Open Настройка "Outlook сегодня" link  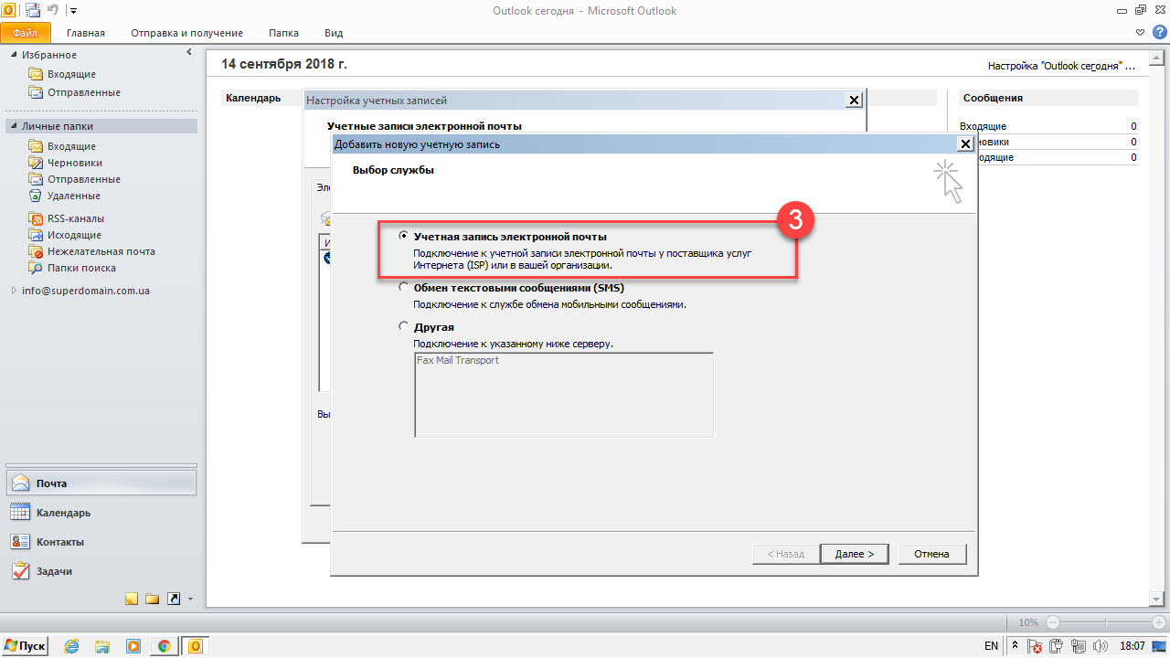coord(1061,67)
